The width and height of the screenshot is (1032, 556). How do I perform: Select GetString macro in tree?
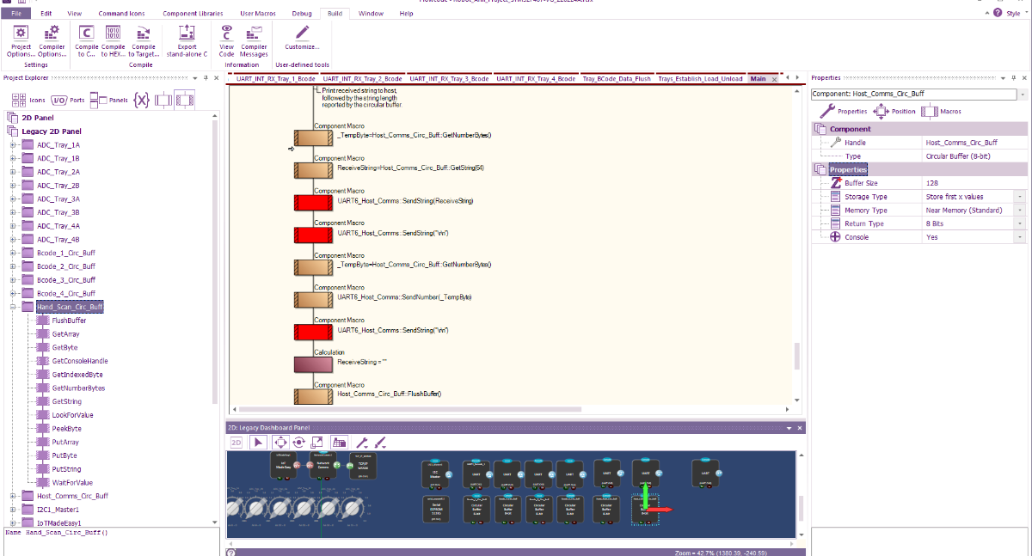(x=67, y=401)
